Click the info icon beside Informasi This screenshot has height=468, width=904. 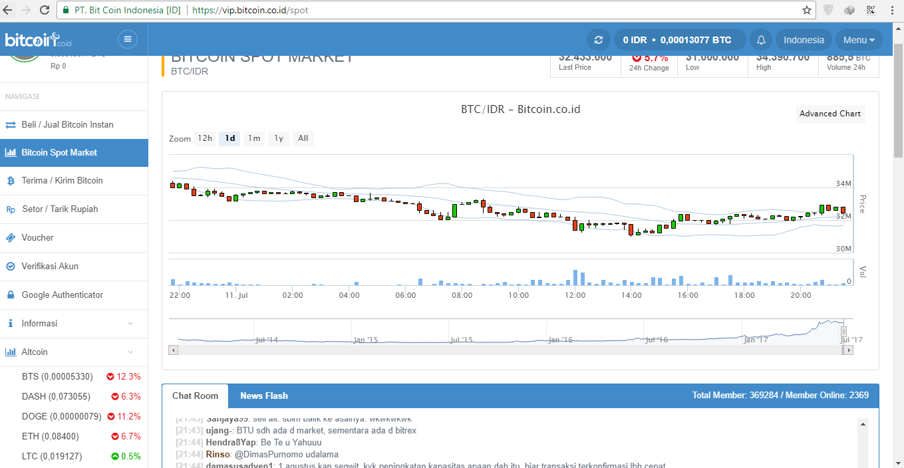10,323
